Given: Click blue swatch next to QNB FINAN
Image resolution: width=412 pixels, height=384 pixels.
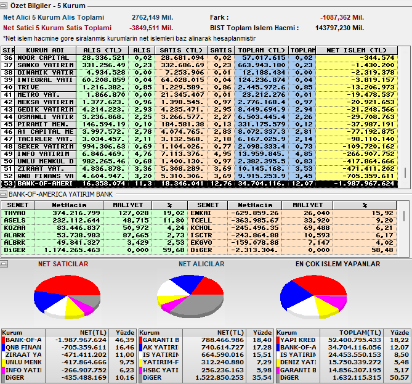Looking at the screenshot, I should [4, 348].
